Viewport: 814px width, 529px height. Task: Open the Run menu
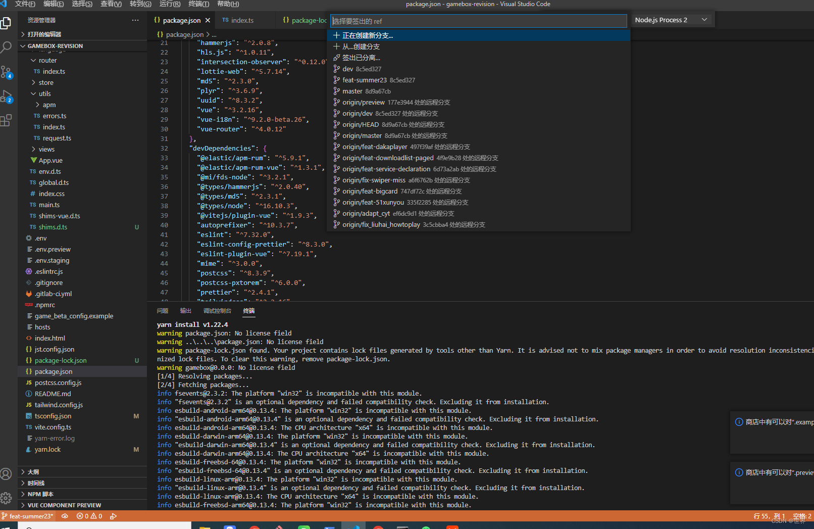(x=170, y=4)
